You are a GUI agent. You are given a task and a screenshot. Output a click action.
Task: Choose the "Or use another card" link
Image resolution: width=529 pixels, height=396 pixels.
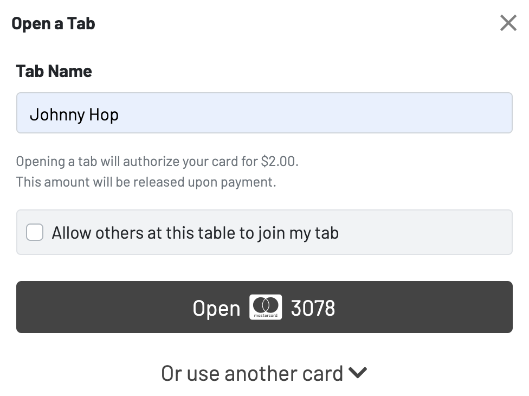252,373
